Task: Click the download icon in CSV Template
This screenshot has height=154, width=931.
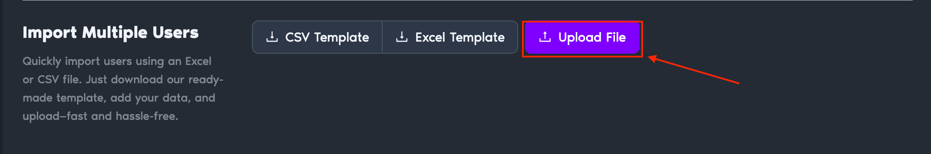Action: [x=272, y=37]
